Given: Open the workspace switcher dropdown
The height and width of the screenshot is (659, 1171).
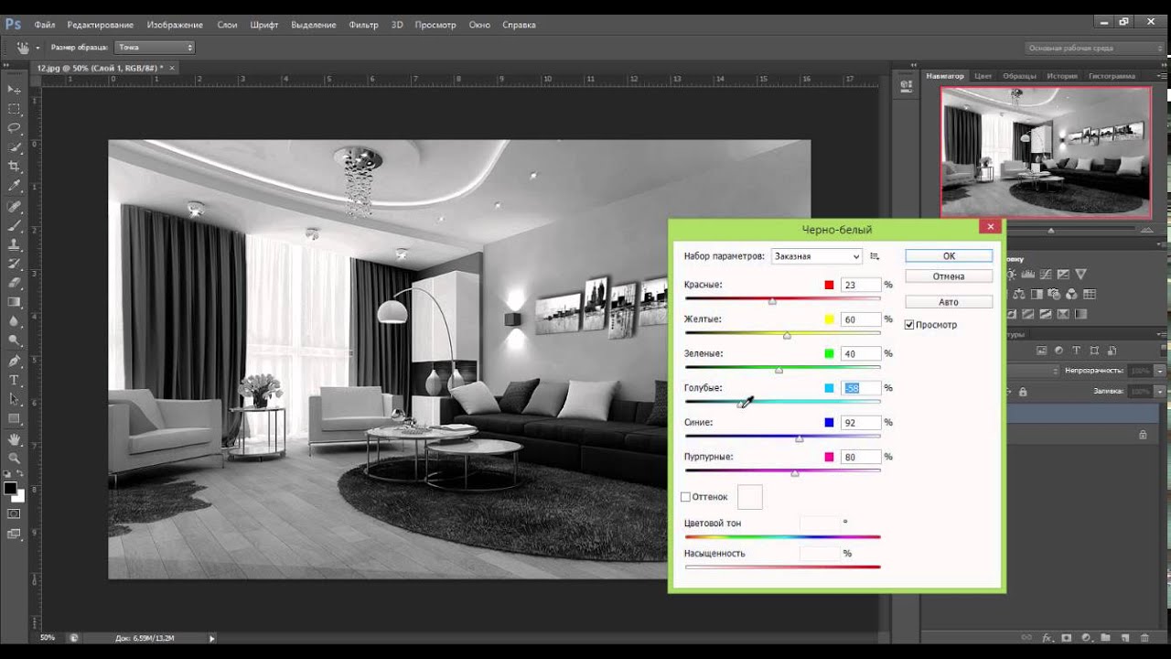Looking at the screenshot, I should (1095, 48).
